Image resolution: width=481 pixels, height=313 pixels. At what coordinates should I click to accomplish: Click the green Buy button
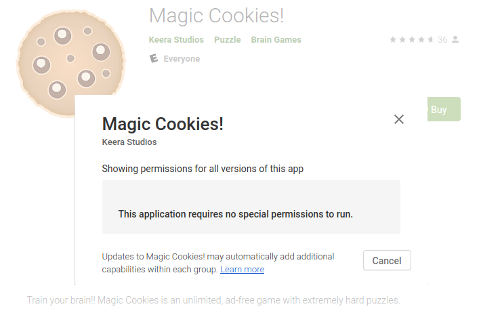click(444, 109)
